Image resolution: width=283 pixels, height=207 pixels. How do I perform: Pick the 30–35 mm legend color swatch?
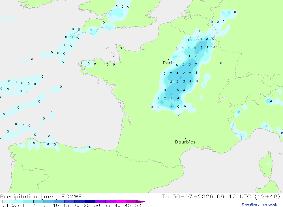tap(100, 201)
